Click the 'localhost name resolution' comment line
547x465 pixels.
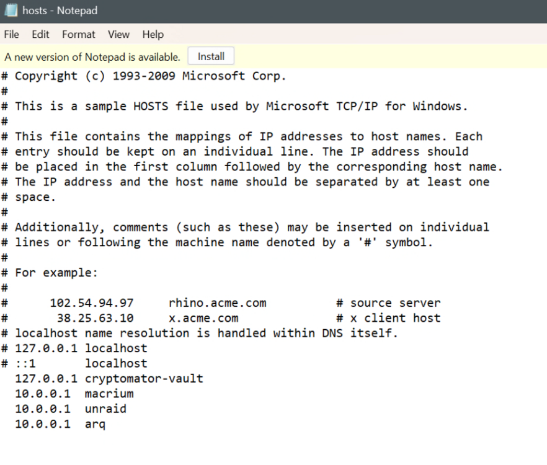tap(199, 333)
